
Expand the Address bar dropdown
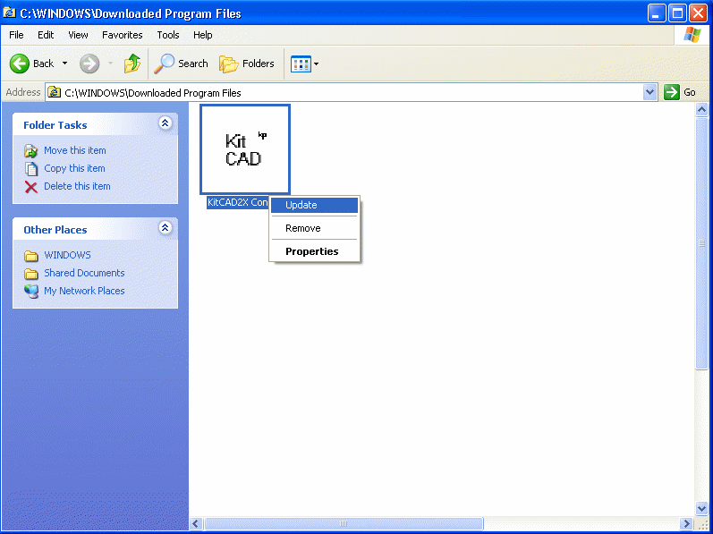(x=650, y=93)
